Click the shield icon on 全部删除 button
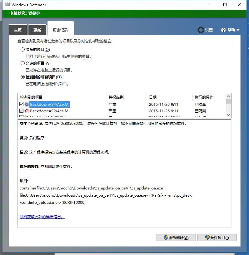This screenshot has width=249, height=255. [x=166, y=238]
